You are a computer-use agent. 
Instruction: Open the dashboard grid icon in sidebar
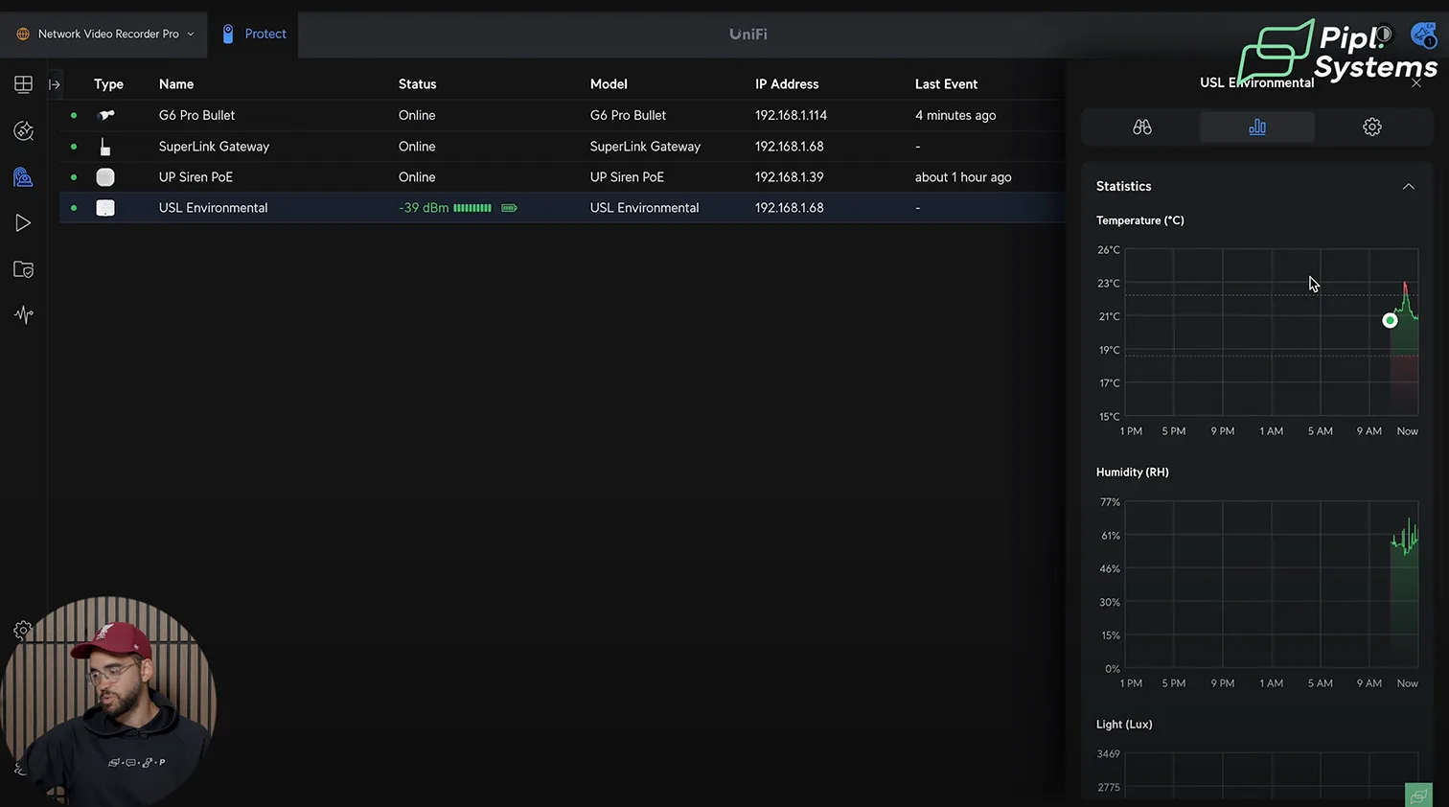point(23,84)
